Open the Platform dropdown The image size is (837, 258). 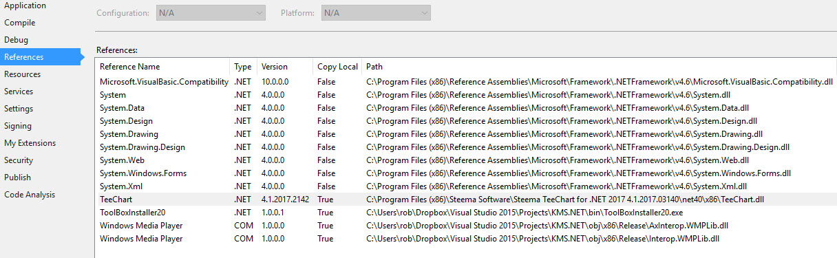click(x=376, y=12)
